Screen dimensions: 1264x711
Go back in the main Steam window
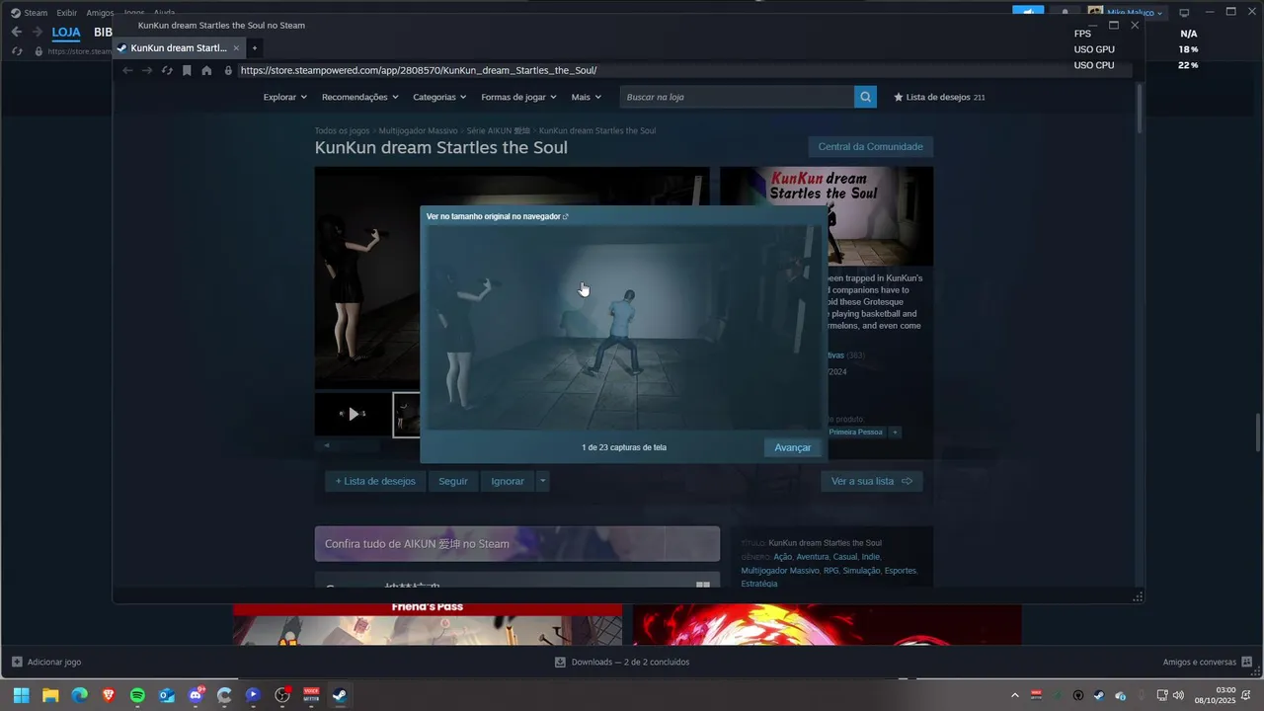click(16, 32)
